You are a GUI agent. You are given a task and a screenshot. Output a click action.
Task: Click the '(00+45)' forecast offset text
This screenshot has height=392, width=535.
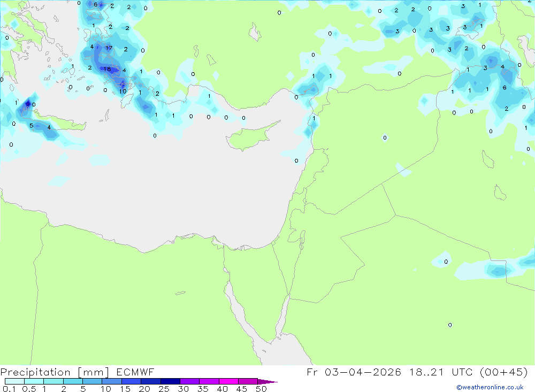(503, 372)
